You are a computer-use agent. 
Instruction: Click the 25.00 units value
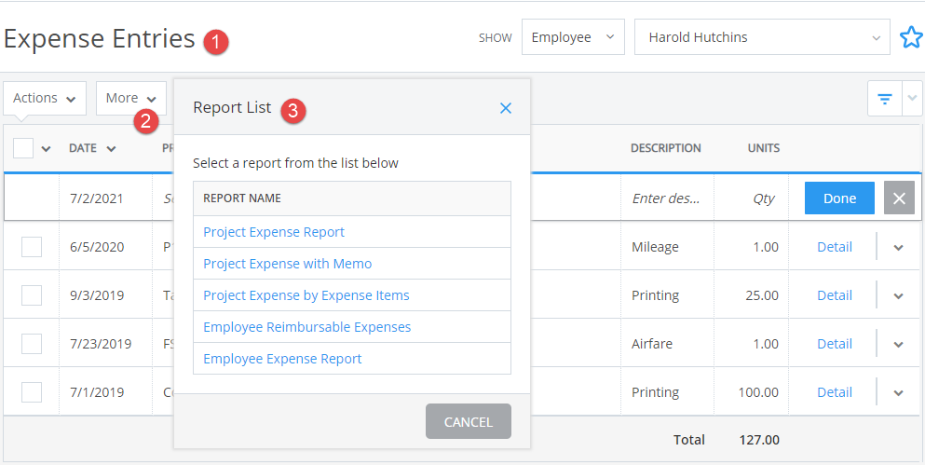pos(762,295)
